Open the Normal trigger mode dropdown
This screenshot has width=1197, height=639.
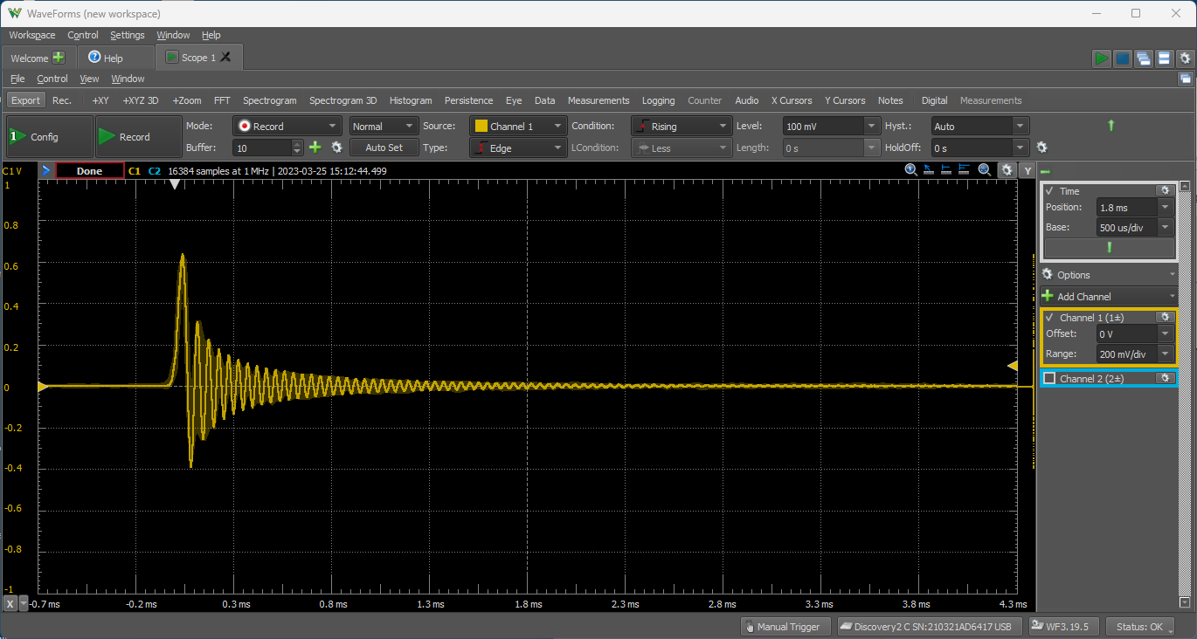384,126
